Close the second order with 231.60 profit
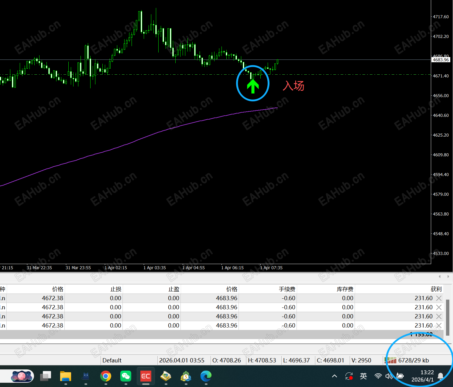The height and width of the screenshot is (387, 453). [439, 307]
